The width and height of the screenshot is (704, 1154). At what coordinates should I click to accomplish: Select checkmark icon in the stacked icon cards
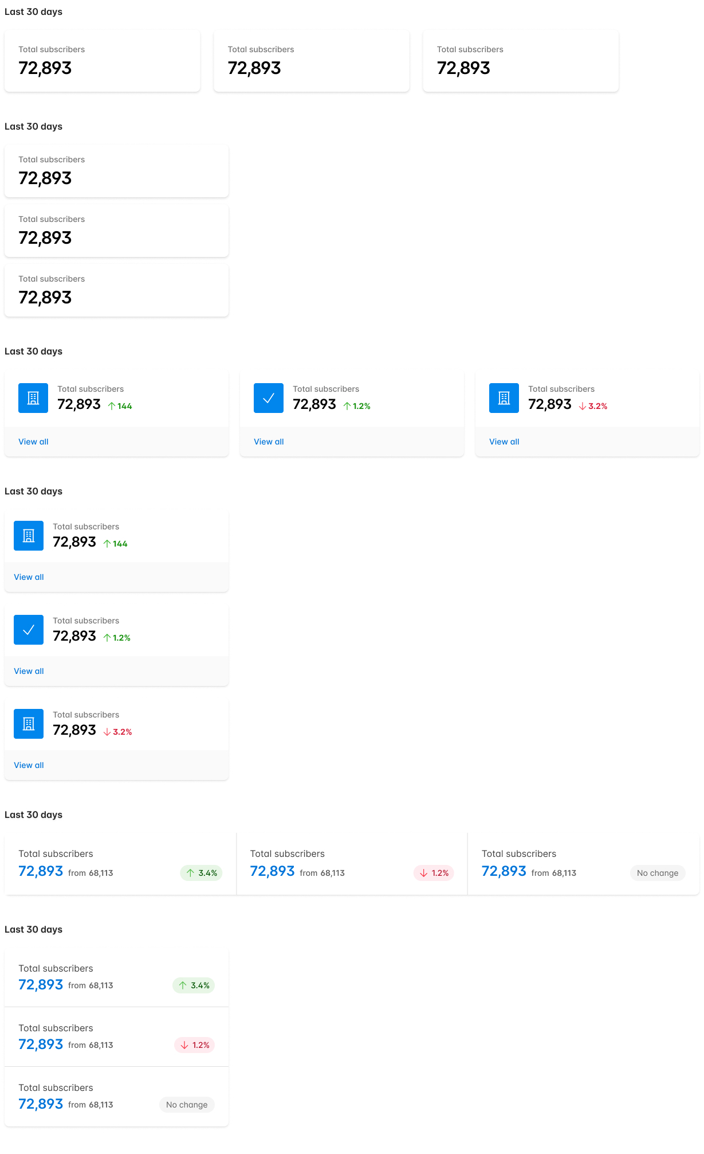[x=29, y=630]
